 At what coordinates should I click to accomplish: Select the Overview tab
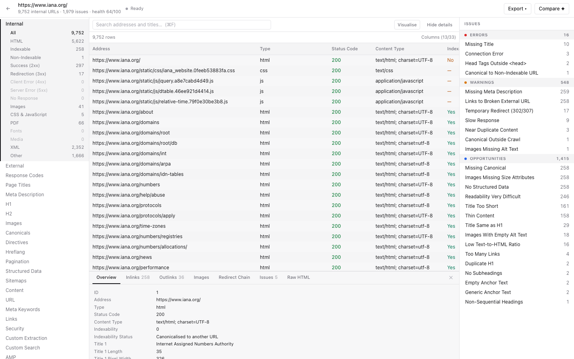106,278
